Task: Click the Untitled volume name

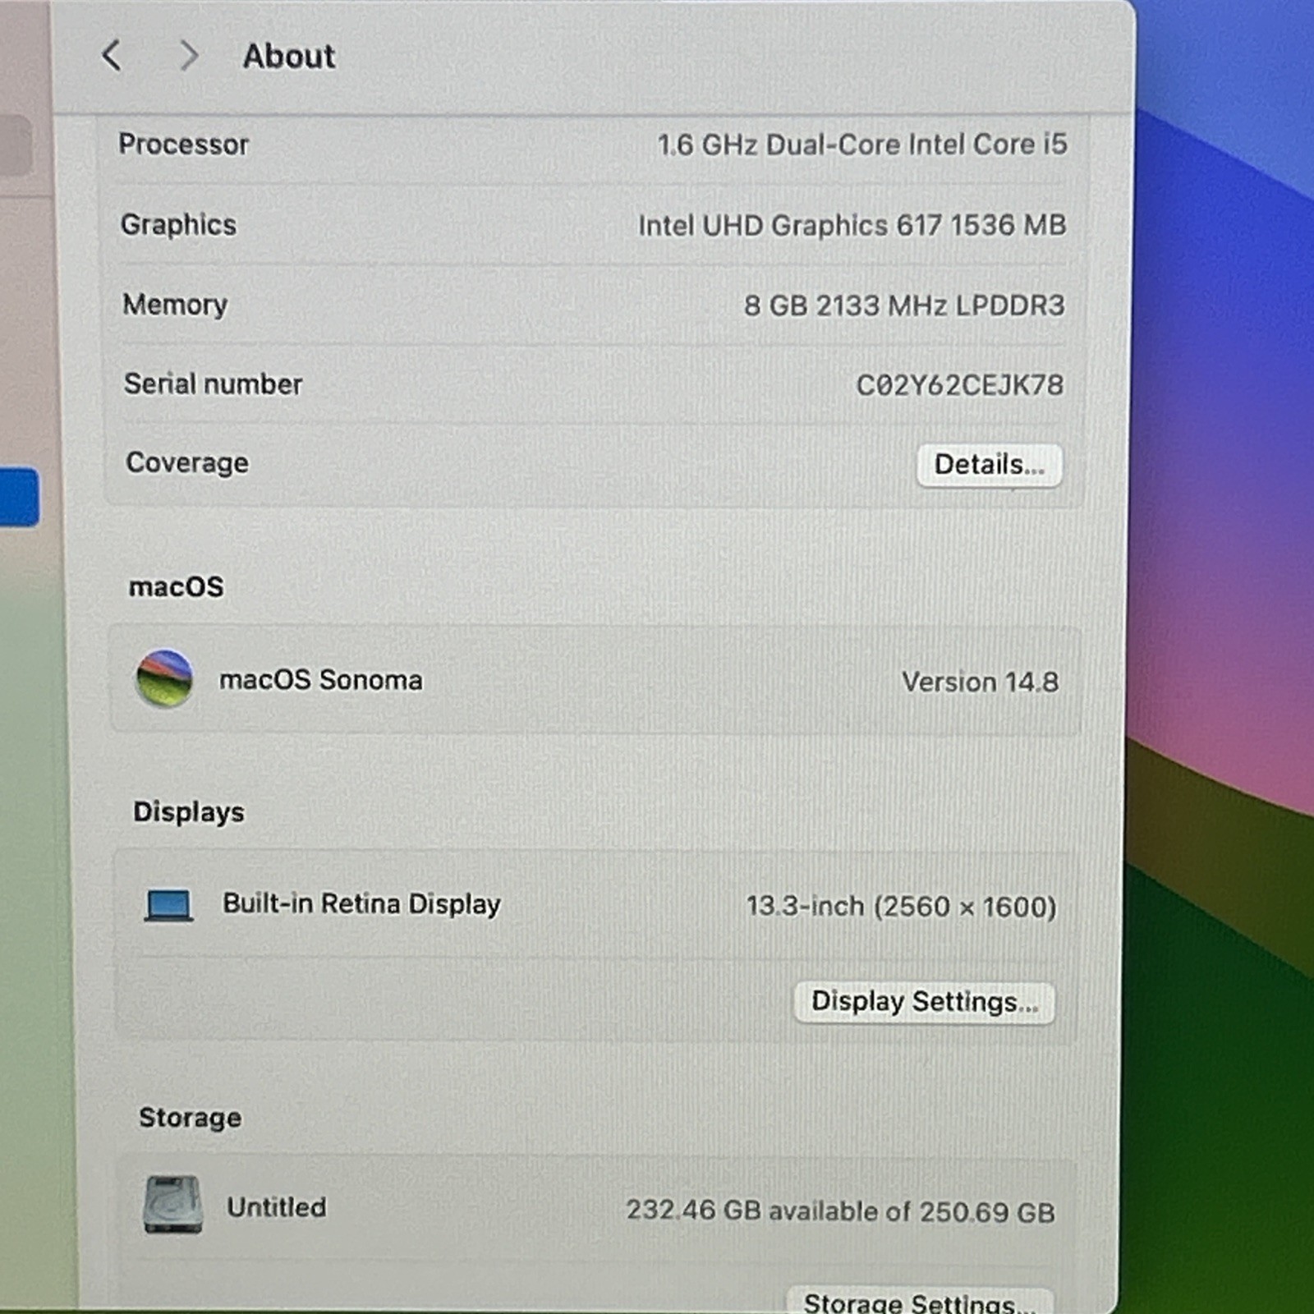Action: 277,1207
